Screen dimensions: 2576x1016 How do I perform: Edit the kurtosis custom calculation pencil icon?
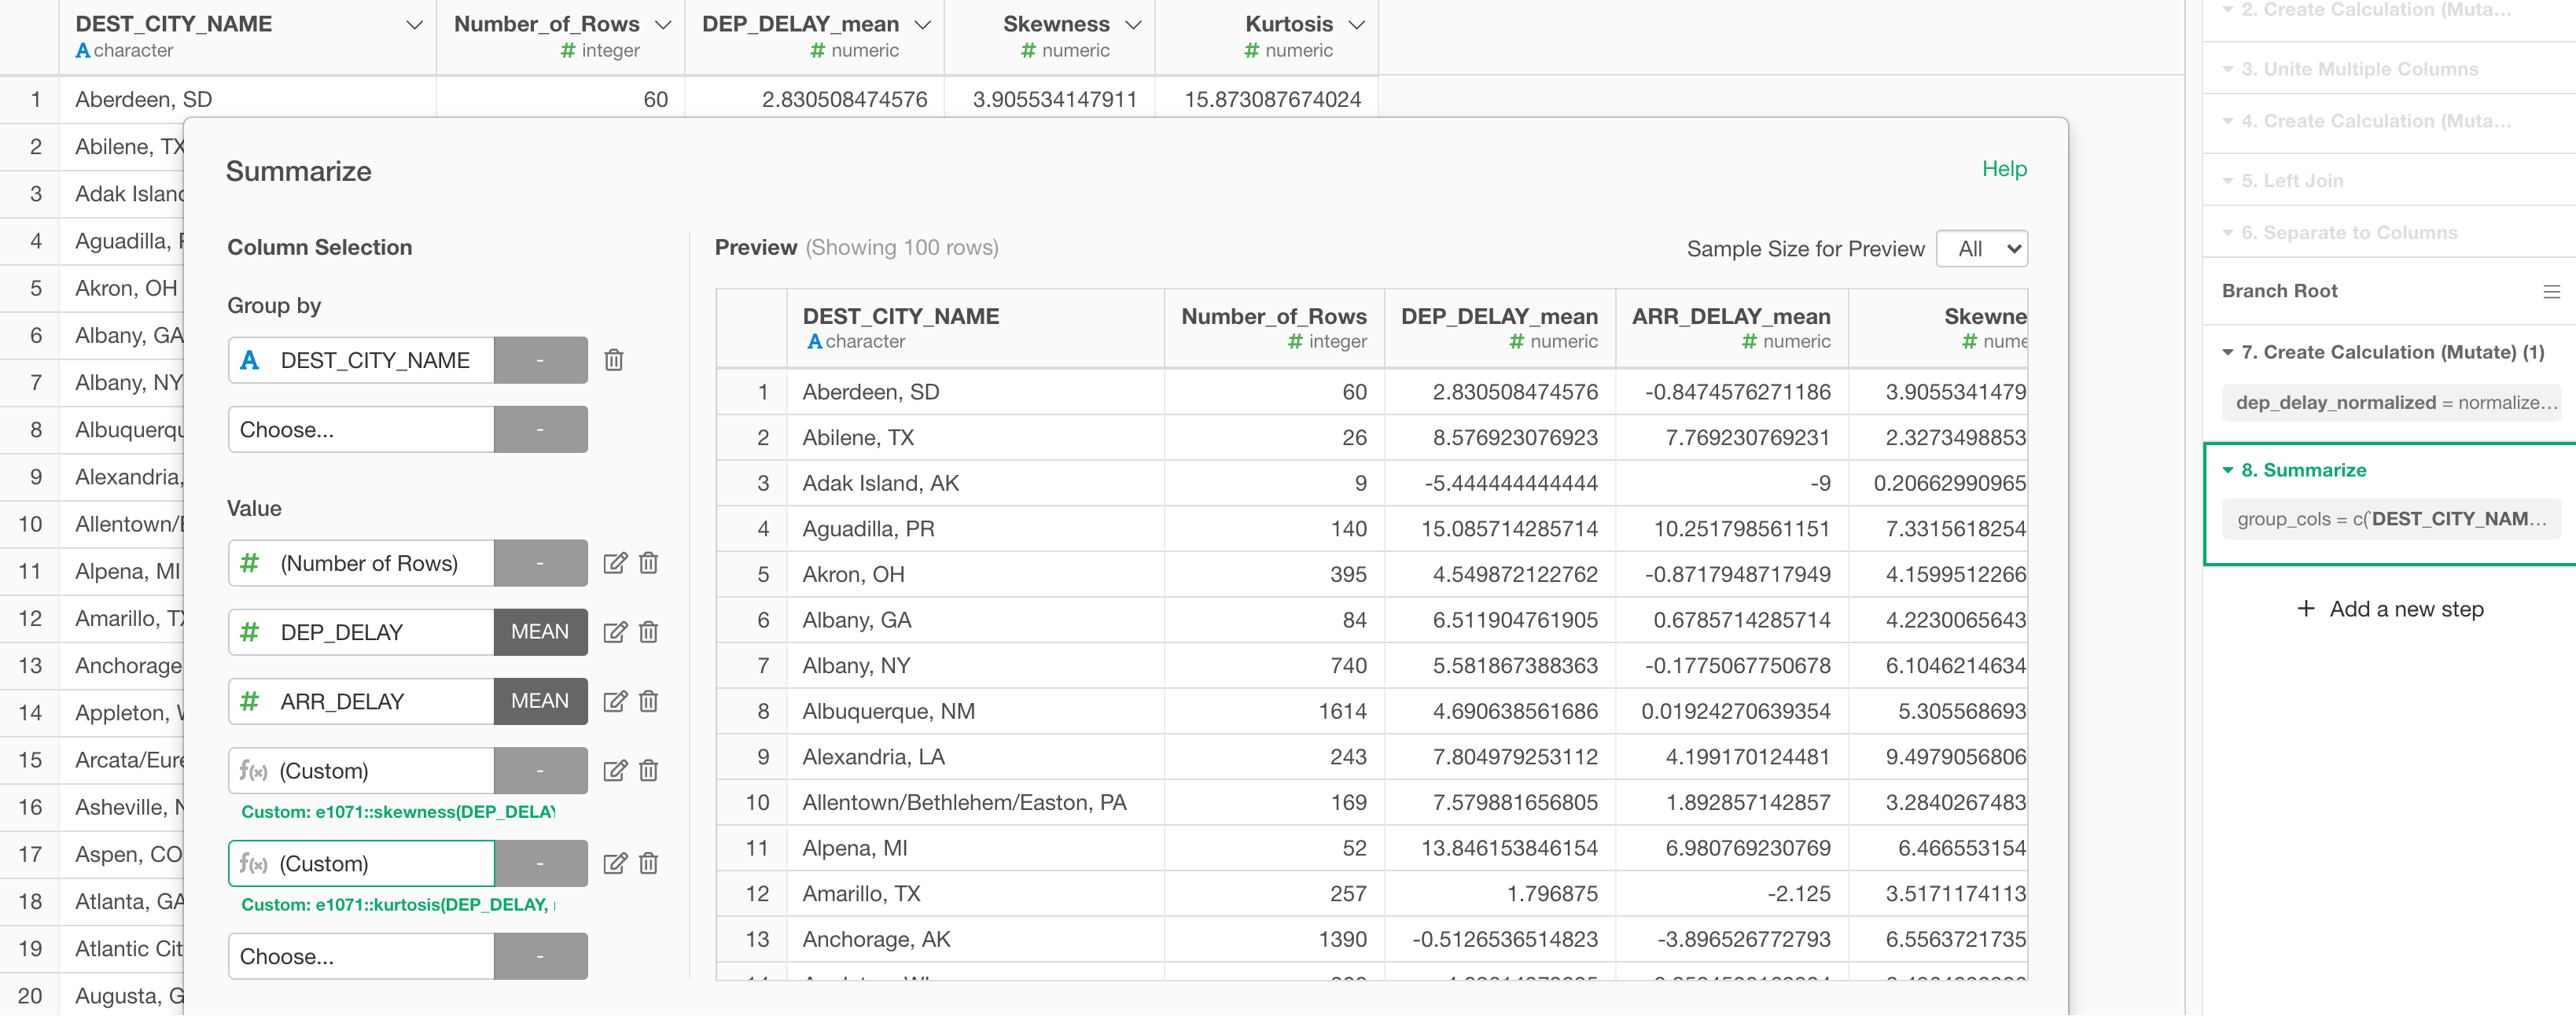615,863
